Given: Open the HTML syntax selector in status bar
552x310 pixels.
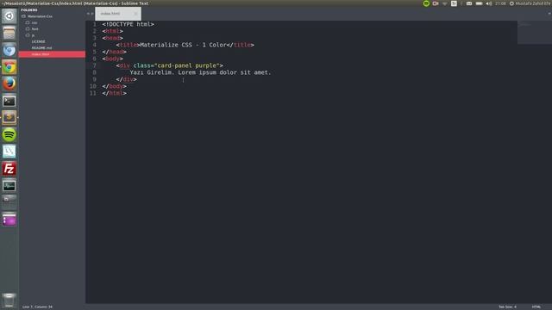Looking at the screenshot, I should pyautogui.click(x=536, y=307).
